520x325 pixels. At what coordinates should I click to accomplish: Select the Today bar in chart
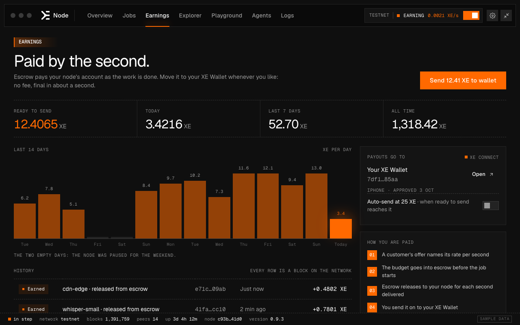[341, 229]
